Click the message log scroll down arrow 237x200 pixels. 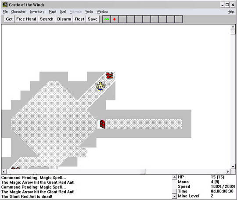174,196
